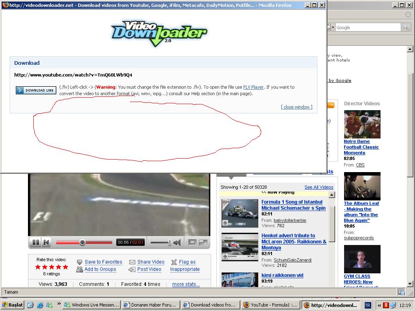The image size is (415, 311).
Task: Click the full screen view icon in player
Action: point(203,243)
